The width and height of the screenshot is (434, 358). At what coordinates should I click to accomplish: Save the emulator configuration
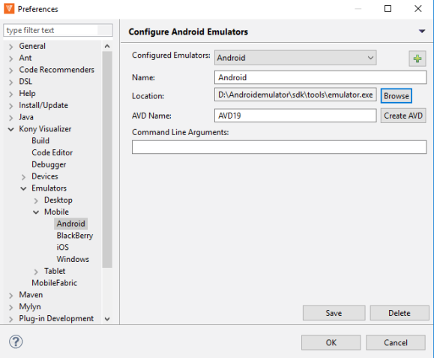334,313
